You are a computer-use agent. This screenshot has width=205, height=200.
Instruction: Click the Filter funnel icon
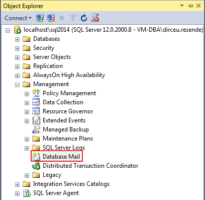click(73, 18)
